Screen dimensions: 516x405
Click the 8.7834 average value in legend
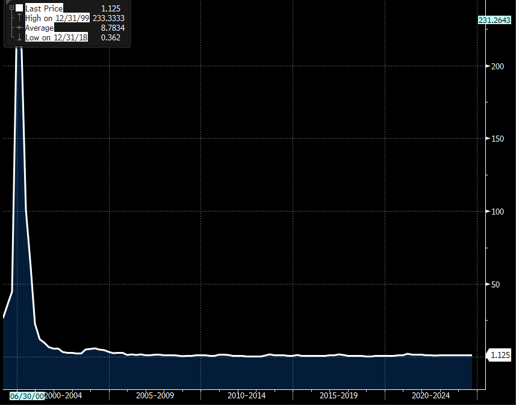(x=113, y=28)
